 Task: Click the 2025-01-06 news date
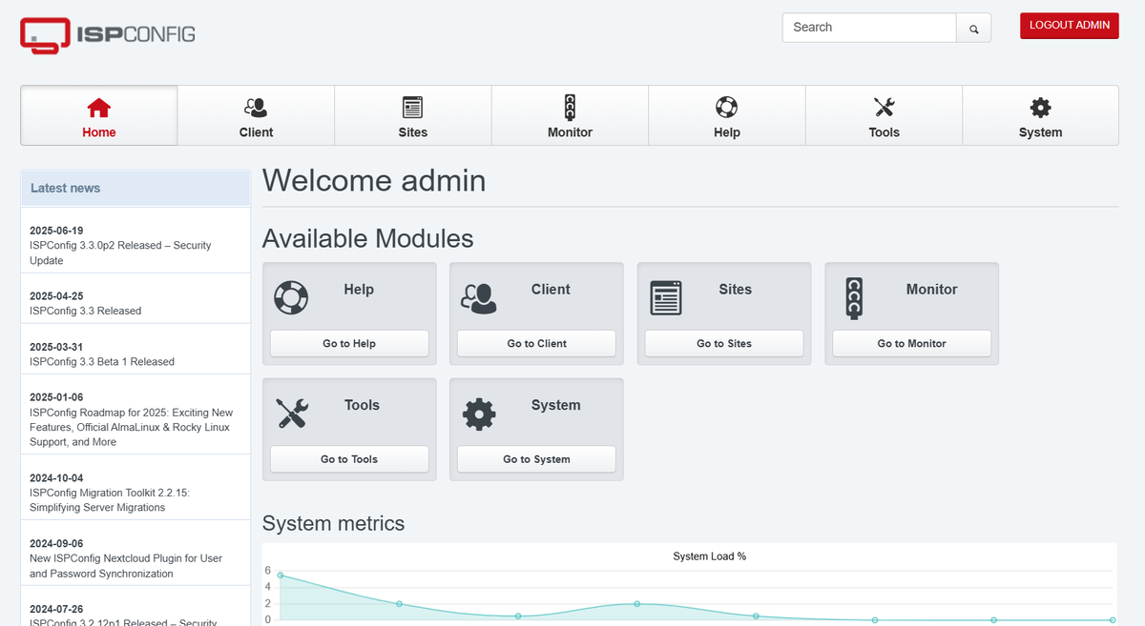(x=56, y=397)
